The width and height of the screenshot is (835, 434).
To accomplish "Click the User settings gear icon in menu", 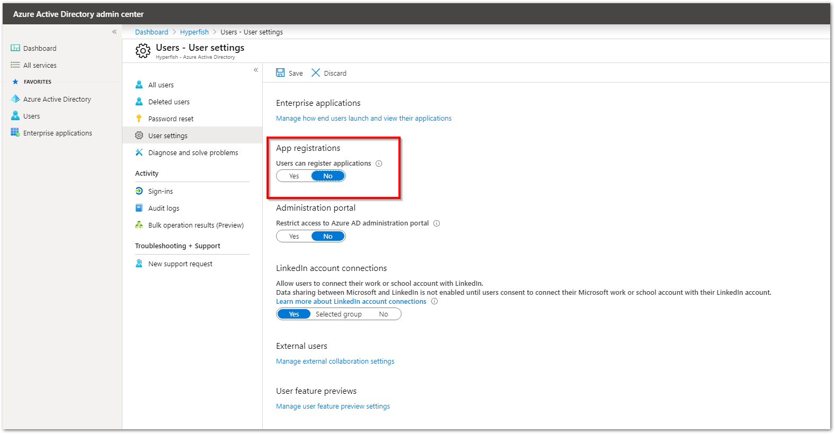I will (139, 135).
